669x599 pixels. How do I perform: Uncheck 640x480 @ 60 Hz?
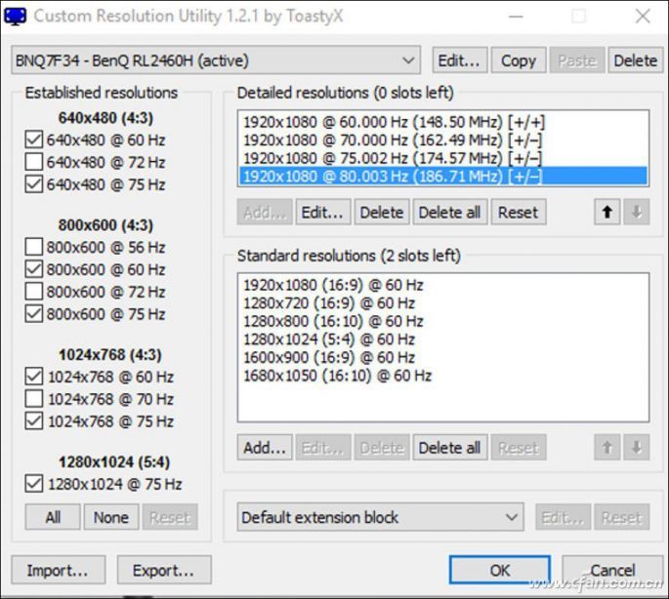34,140
